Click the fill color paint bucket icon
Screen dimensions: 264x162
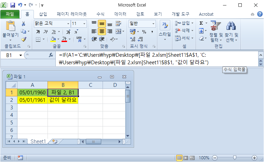click(x=53, y=39)
